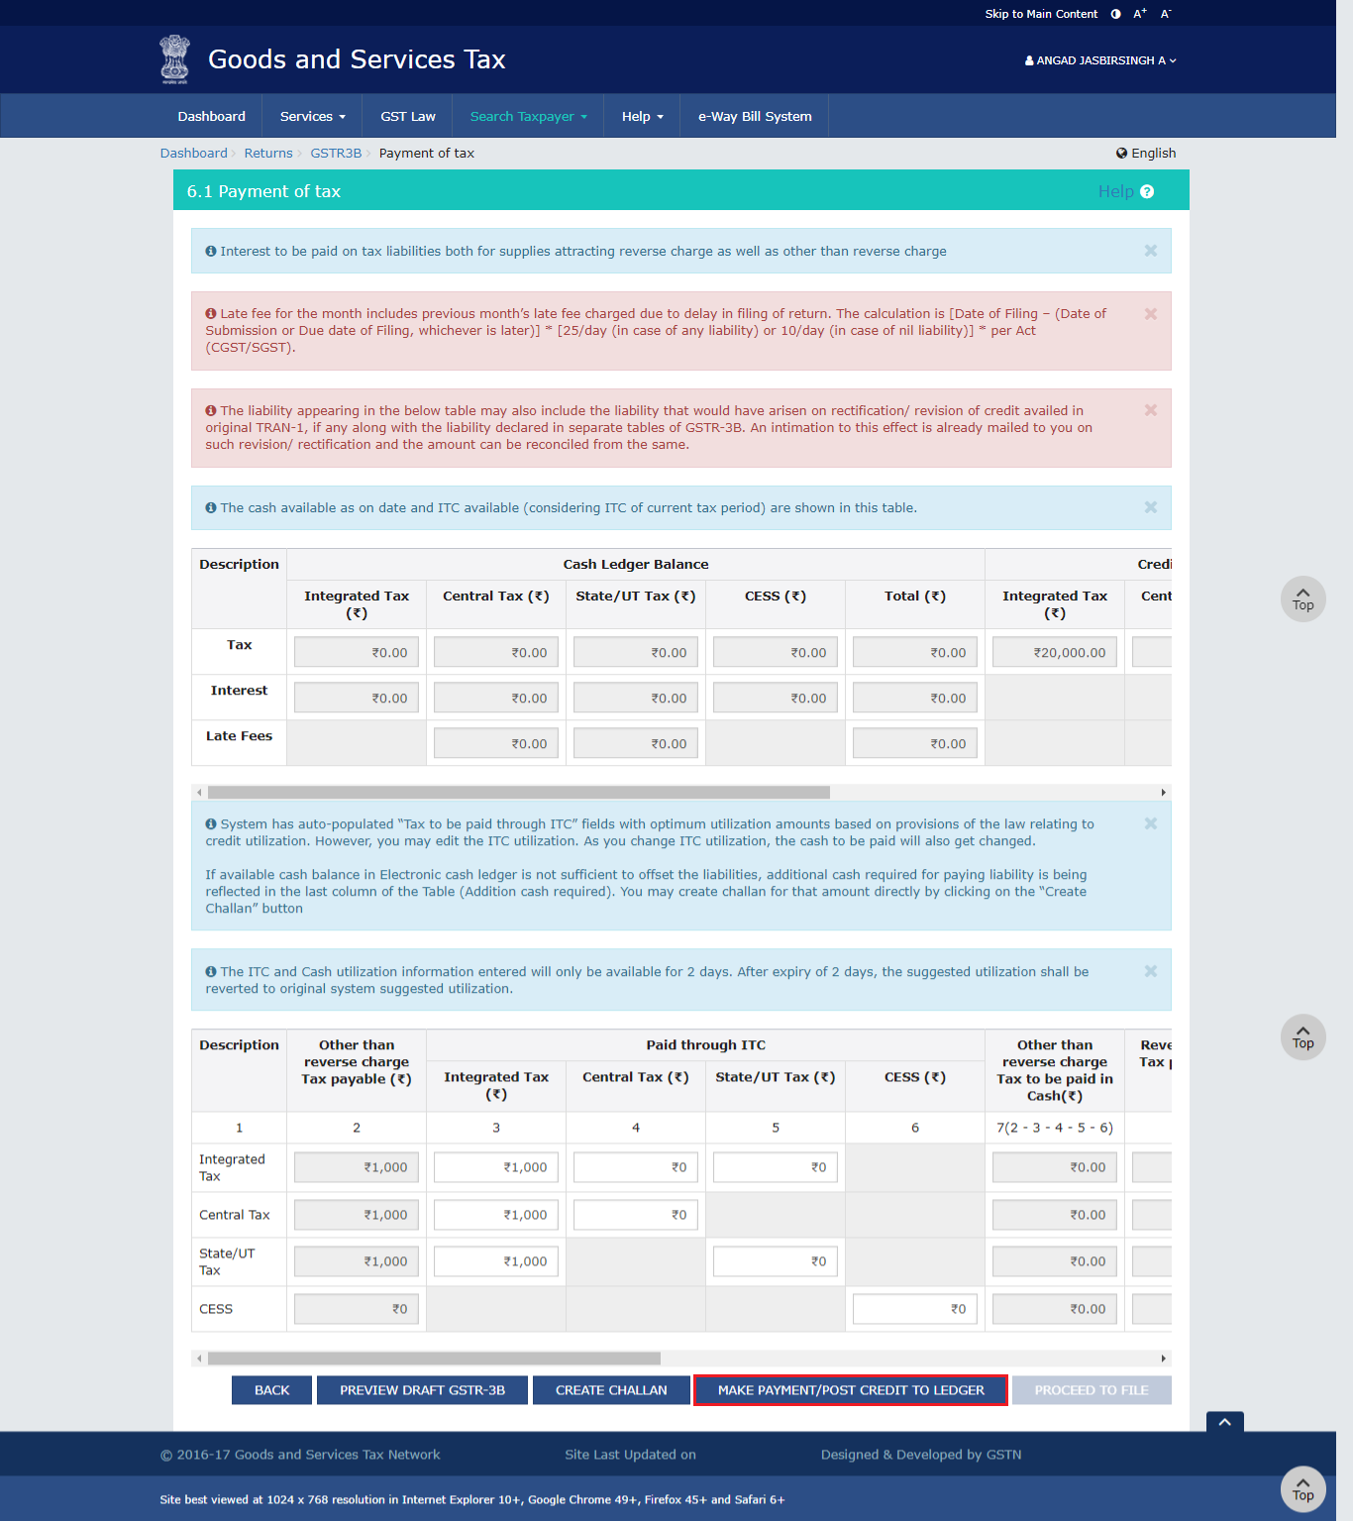Open Help question mark in Payment of tax header
1353x1522 pixels.
coord(1147,192)
